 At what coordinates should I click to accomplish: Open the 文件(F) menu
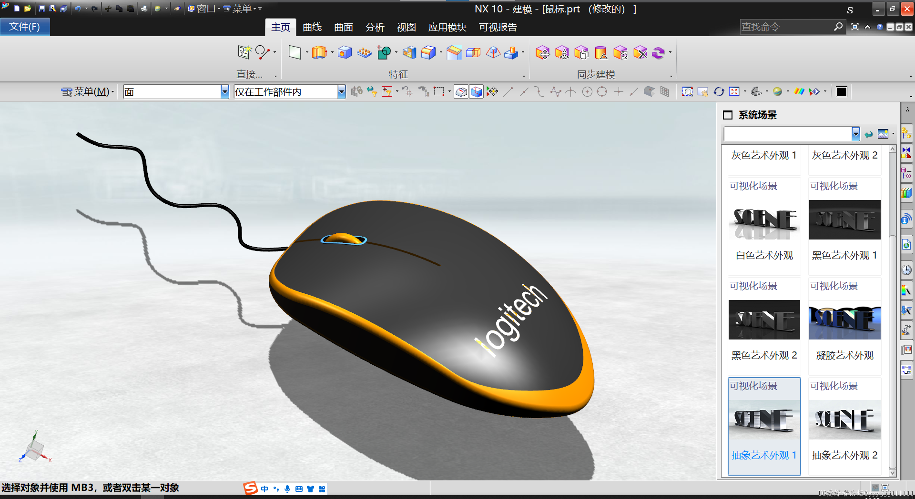(x=25, y=27)
